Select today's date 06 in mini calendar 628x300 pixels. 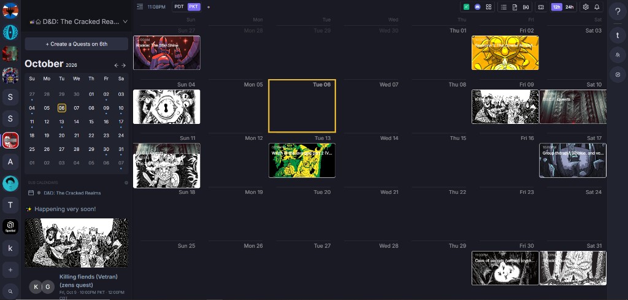62,108
